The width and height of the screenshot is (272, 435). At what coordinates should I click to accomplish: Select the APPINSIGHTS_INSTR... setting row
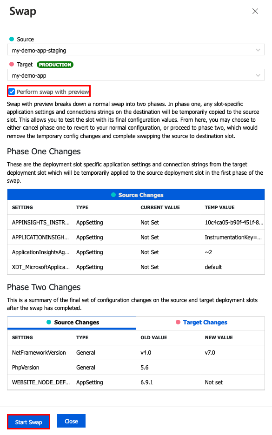pyautogui.click(x=136, y=222)
